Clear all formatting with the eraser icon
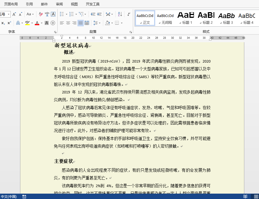259x199 pixels. [x=40, y=14]
